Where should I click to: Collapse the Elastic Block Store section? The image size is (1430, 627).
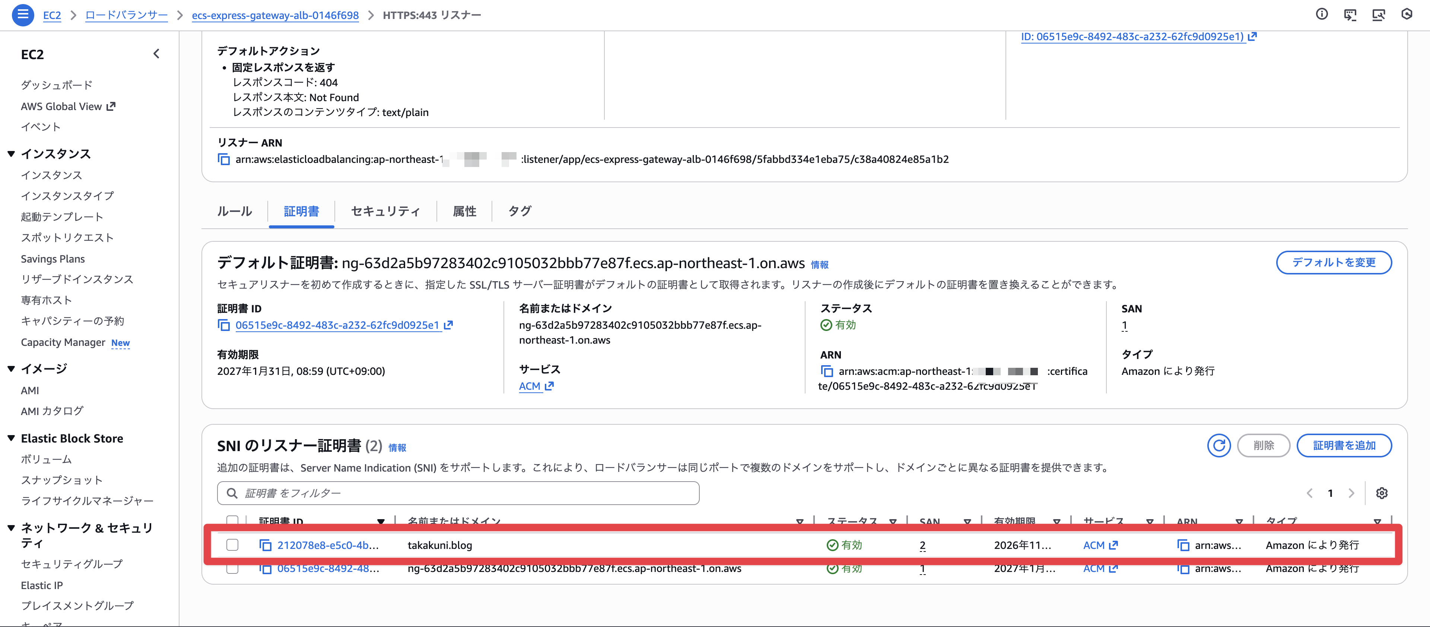point(11,438)
